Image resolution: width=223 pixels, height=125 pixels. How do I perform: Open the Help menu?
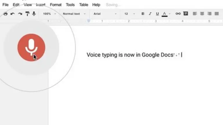coord(96,5)
